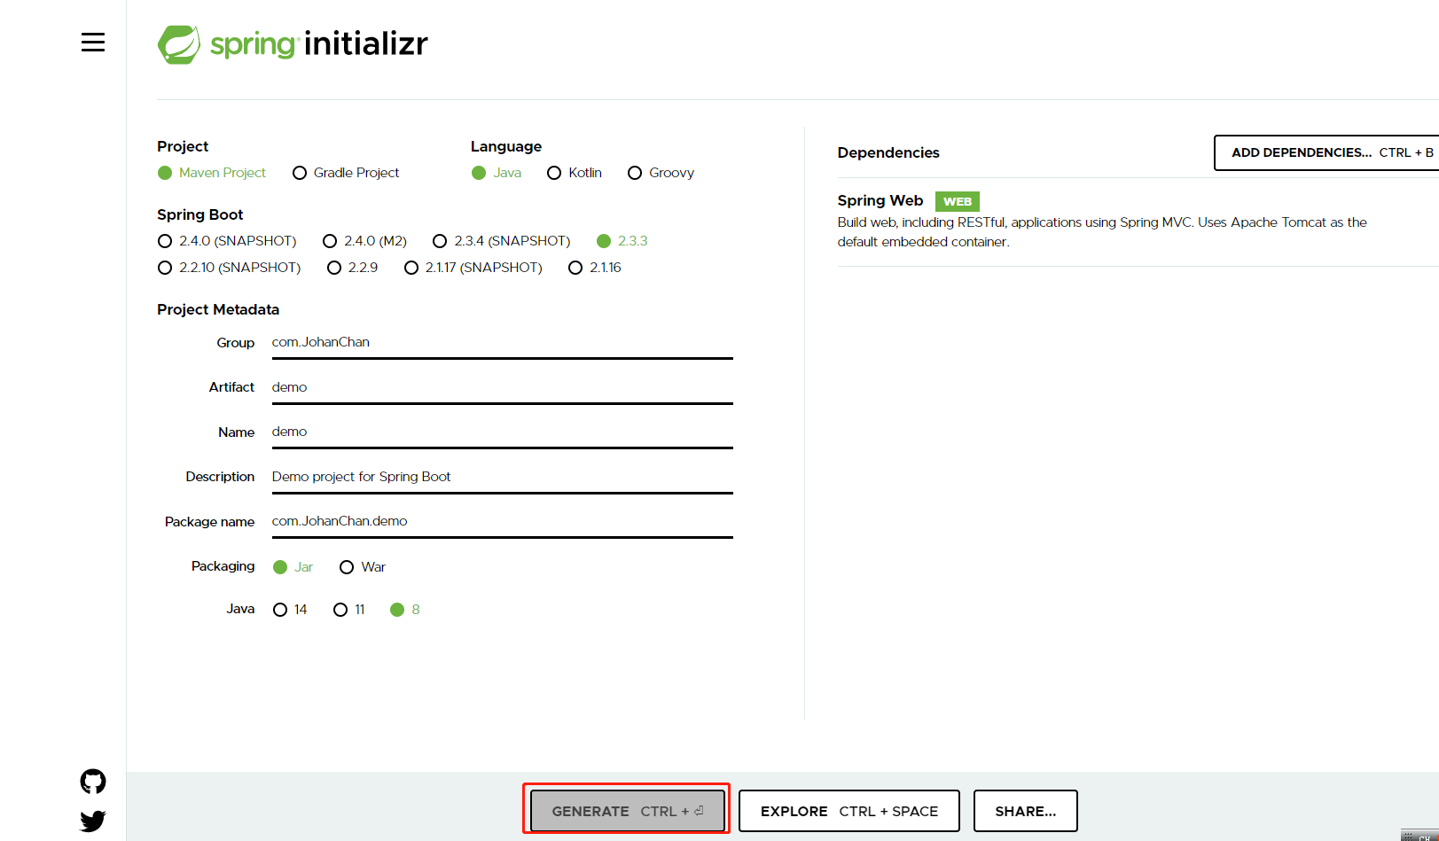This screenshot has width=1439, height=841.
Task: Click the Explore button
Action: (849, 811)
